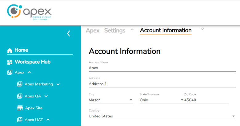This screenshot has width=240, height=126.
Task: Click the Settings breadcrumb item
Action: [x=115, y=30]
